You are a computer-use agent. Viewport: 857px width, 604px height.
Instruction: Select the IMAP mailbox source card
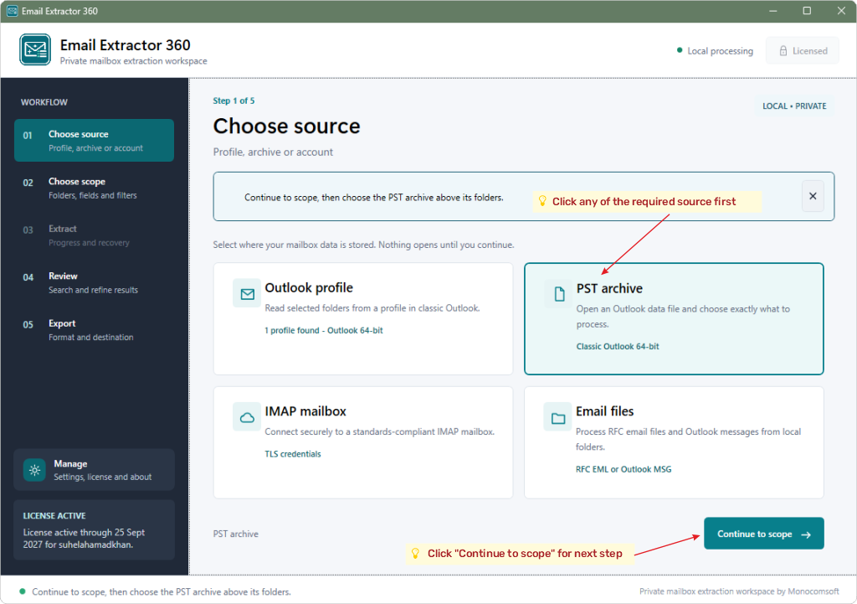(x=363, y=442)
